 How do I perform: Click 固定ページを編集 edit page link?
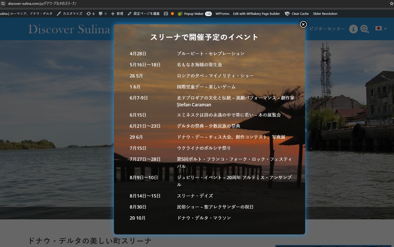[144, 14]
